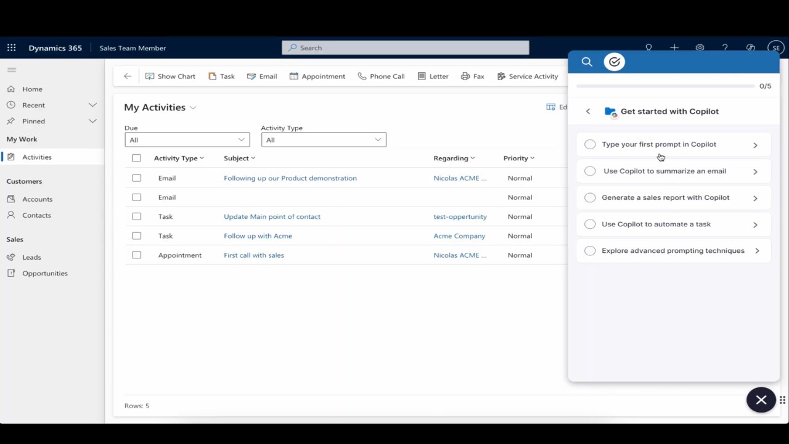Screen dimensions: 789x444
Task: Open the Copilot icon in header
Action: 750,47
